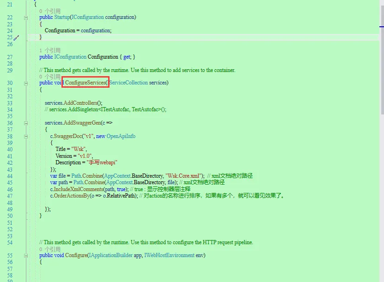Click the 'get;' accessor on line 27
This screenshot has width=384, height=282.
pos(128,57)
